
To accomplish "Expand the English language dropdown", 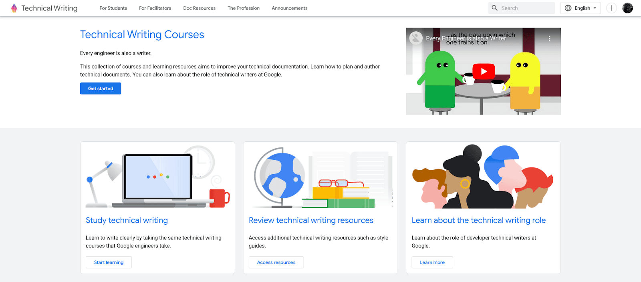I will coord(595,8).
